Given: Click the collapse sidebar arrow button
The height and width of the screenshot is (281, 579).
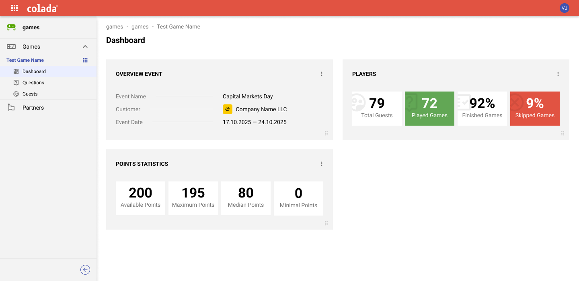Looking at the screenshot, I should tap(85, 270).
